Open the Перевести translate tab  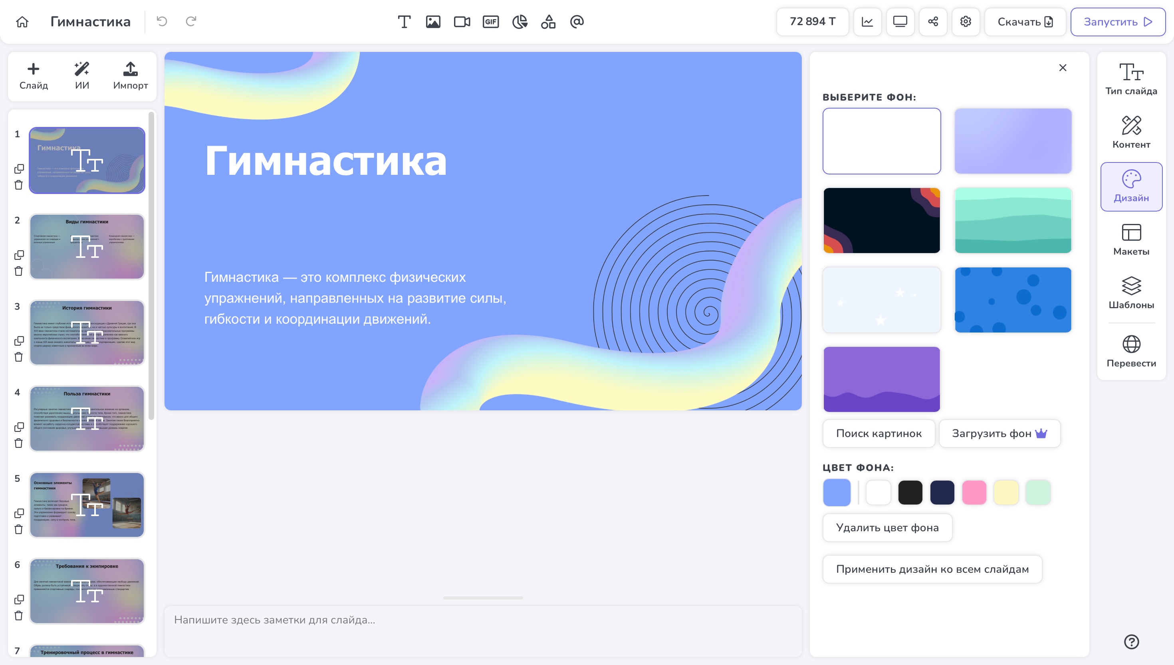click(1131, 351)
